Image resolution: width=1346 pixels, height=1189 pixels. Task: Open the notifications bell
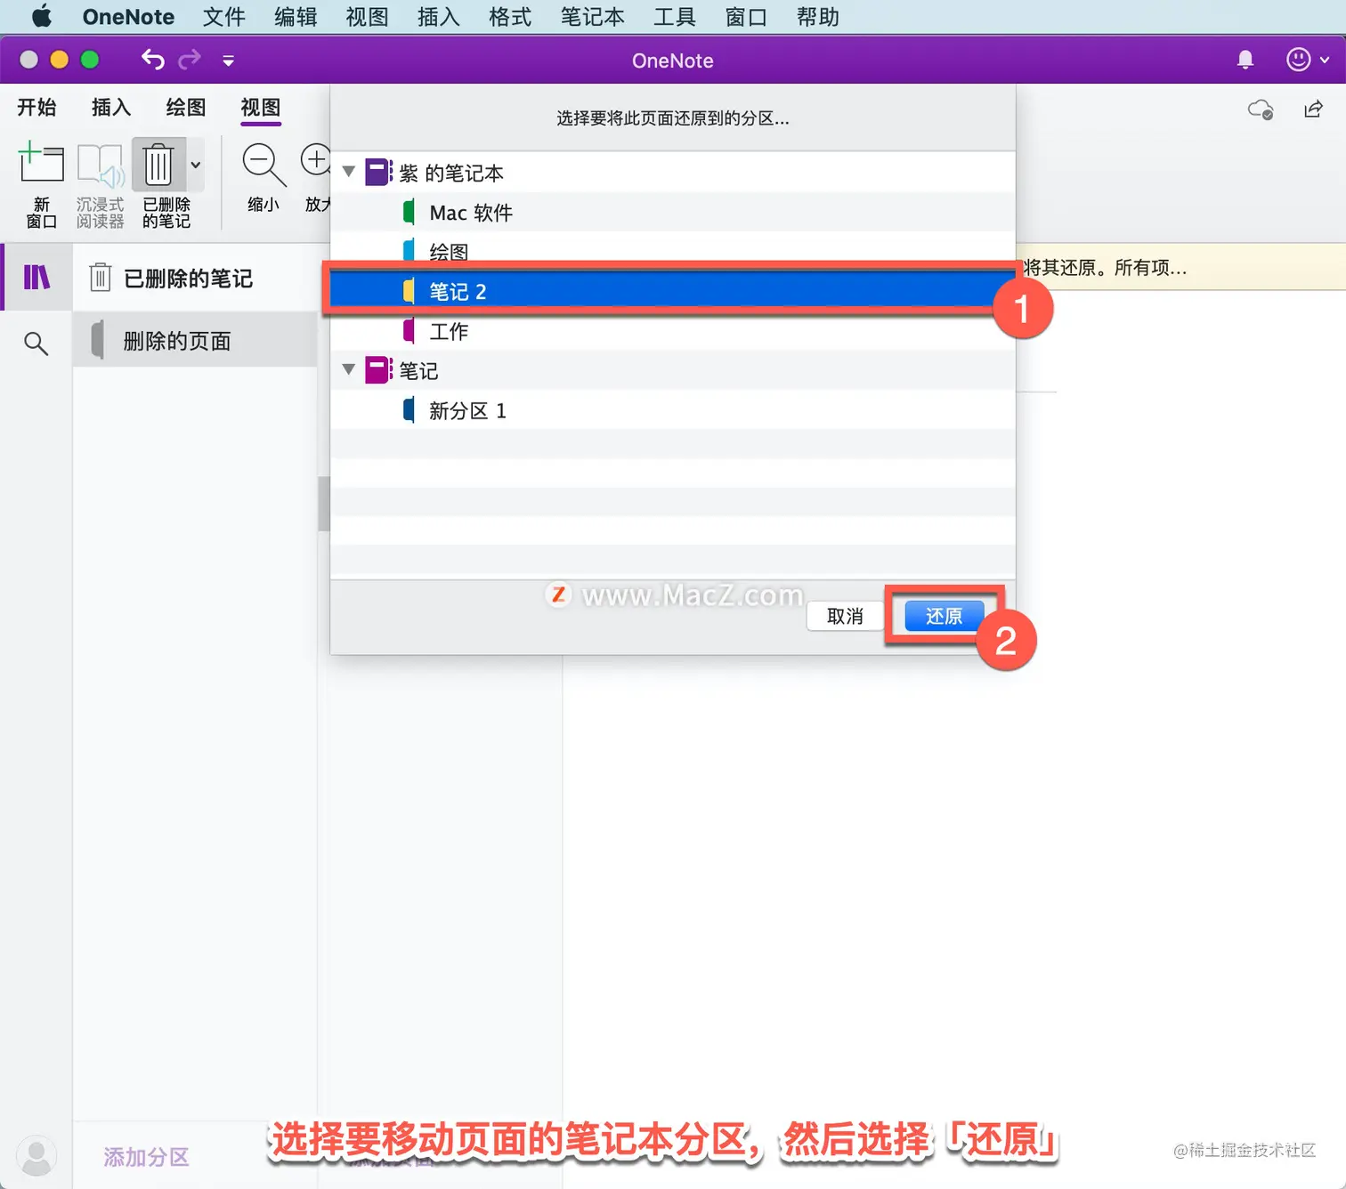coord(1245,60)
